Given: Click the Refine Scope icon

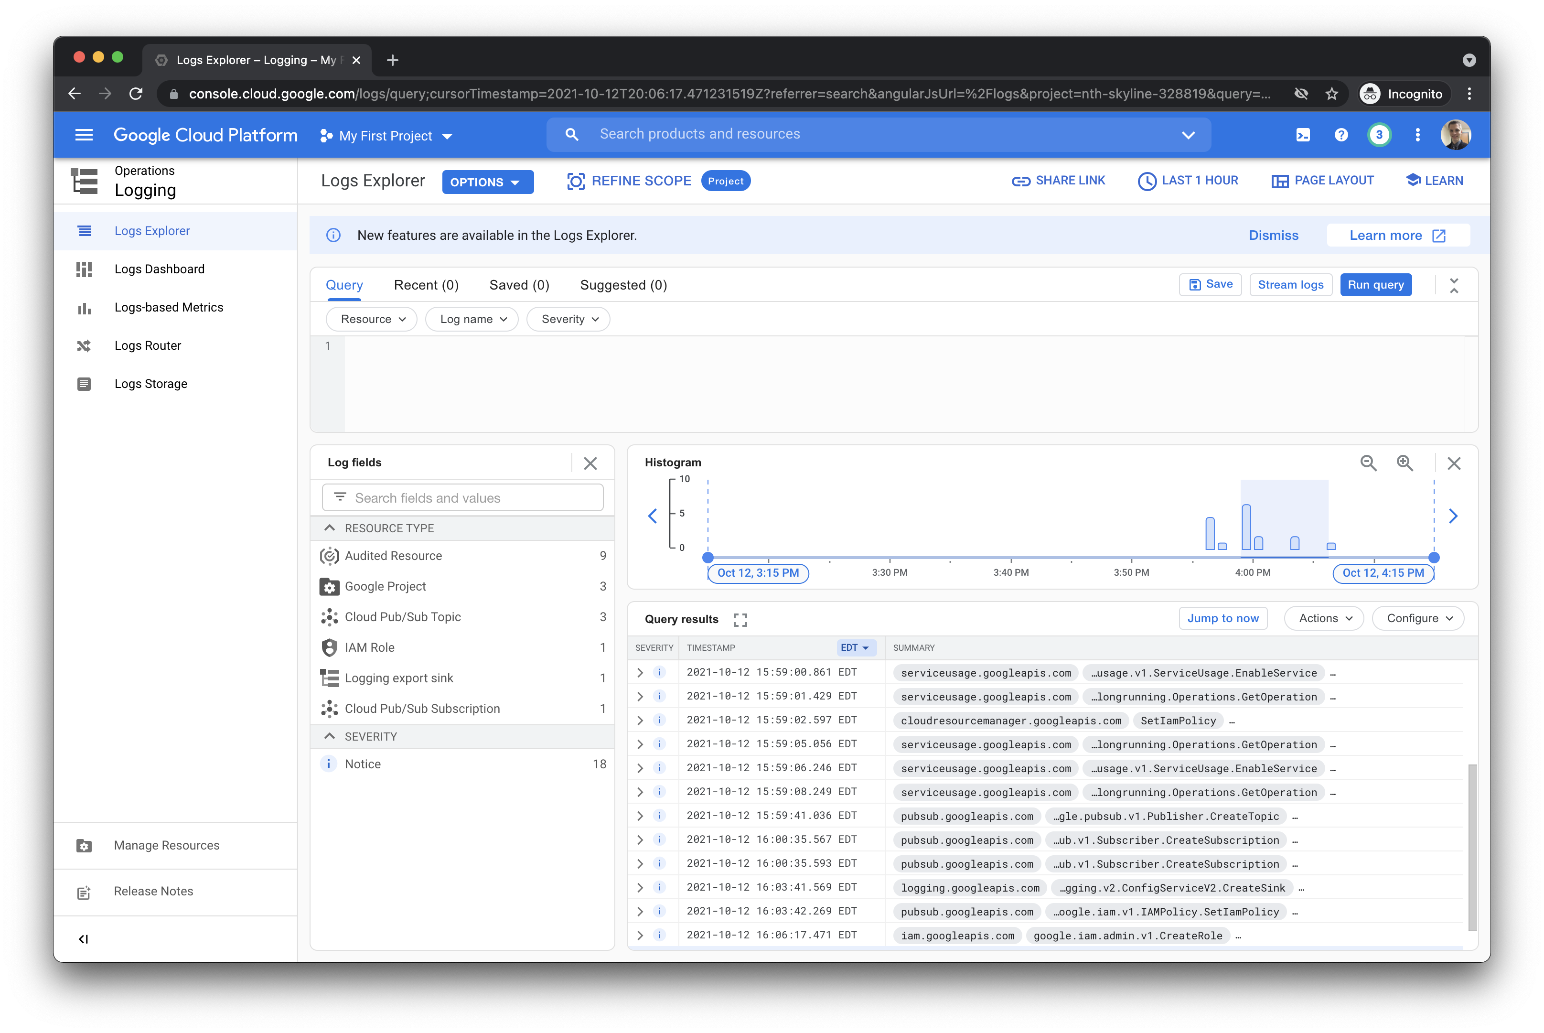Looking at the screenshot, I should point(576,181).
